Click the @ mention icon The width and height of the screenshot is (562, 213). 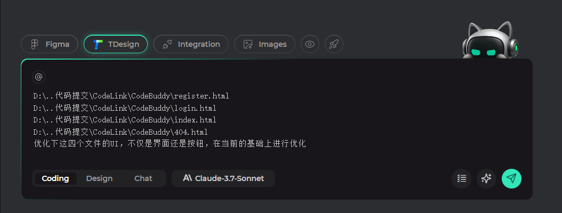[x=39, y=77]
